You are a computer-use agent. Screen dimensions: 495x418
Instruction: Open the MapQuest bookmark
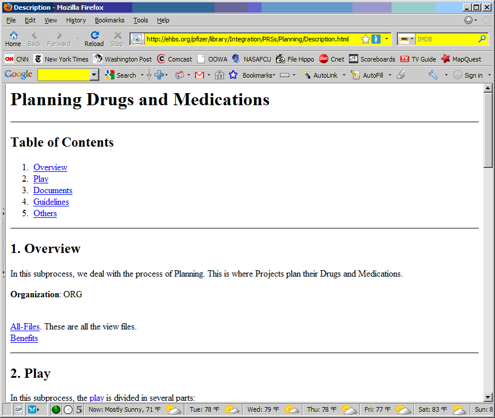click(x=461, y=59)
